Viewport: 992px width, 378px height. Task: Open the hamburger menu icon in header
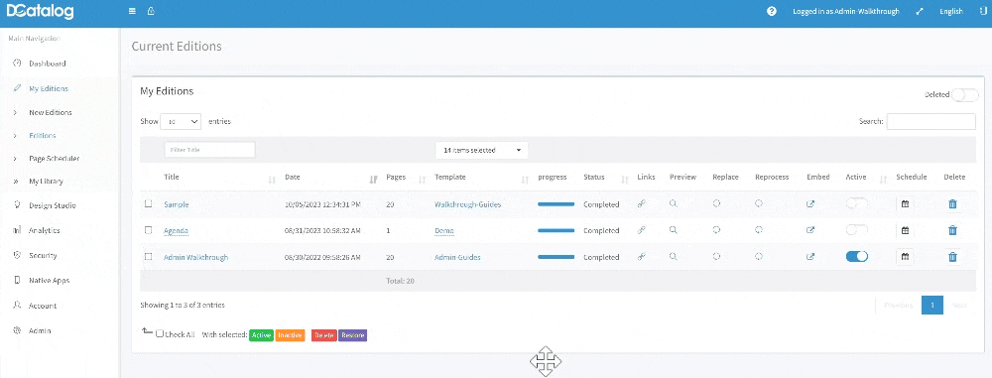[132, 11]
